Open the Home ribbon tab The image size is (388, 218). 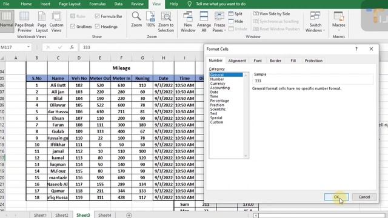pos(26,4)
